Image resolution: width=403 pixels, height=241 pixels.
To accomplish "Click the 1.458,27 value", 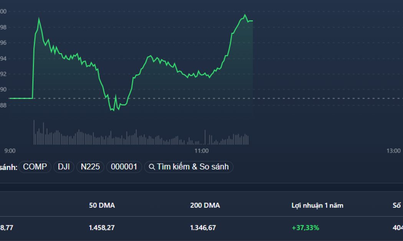I will coord(102,228).
